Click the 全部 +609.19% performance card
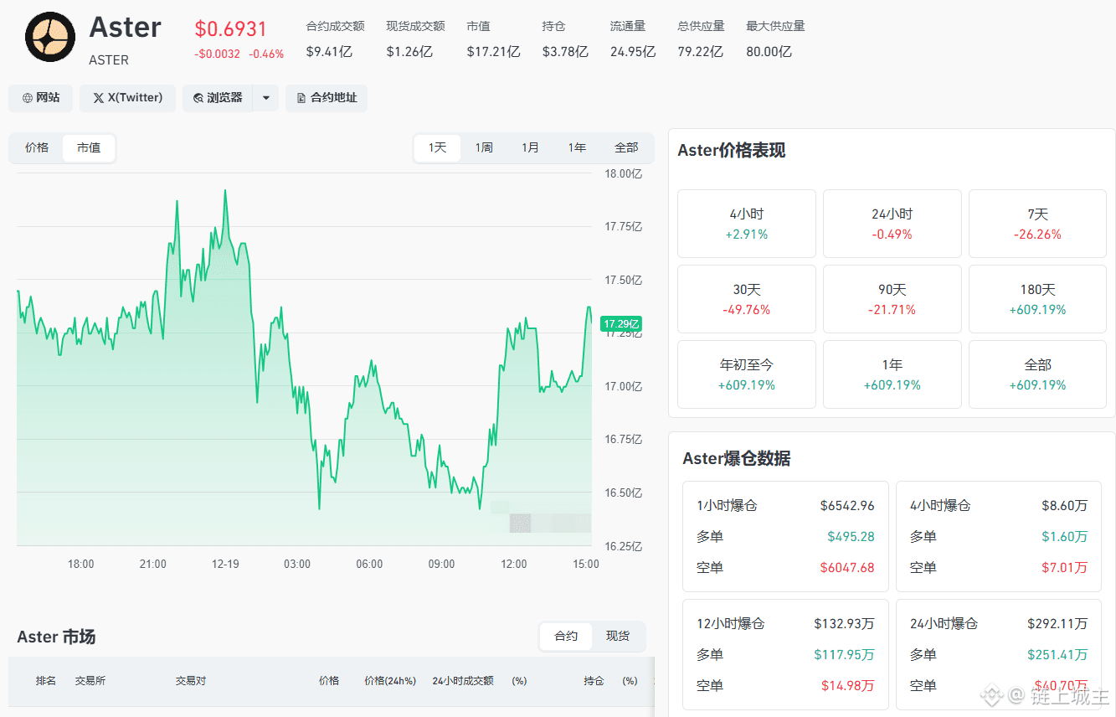The image size is (1116, 717). (1037, 374)
